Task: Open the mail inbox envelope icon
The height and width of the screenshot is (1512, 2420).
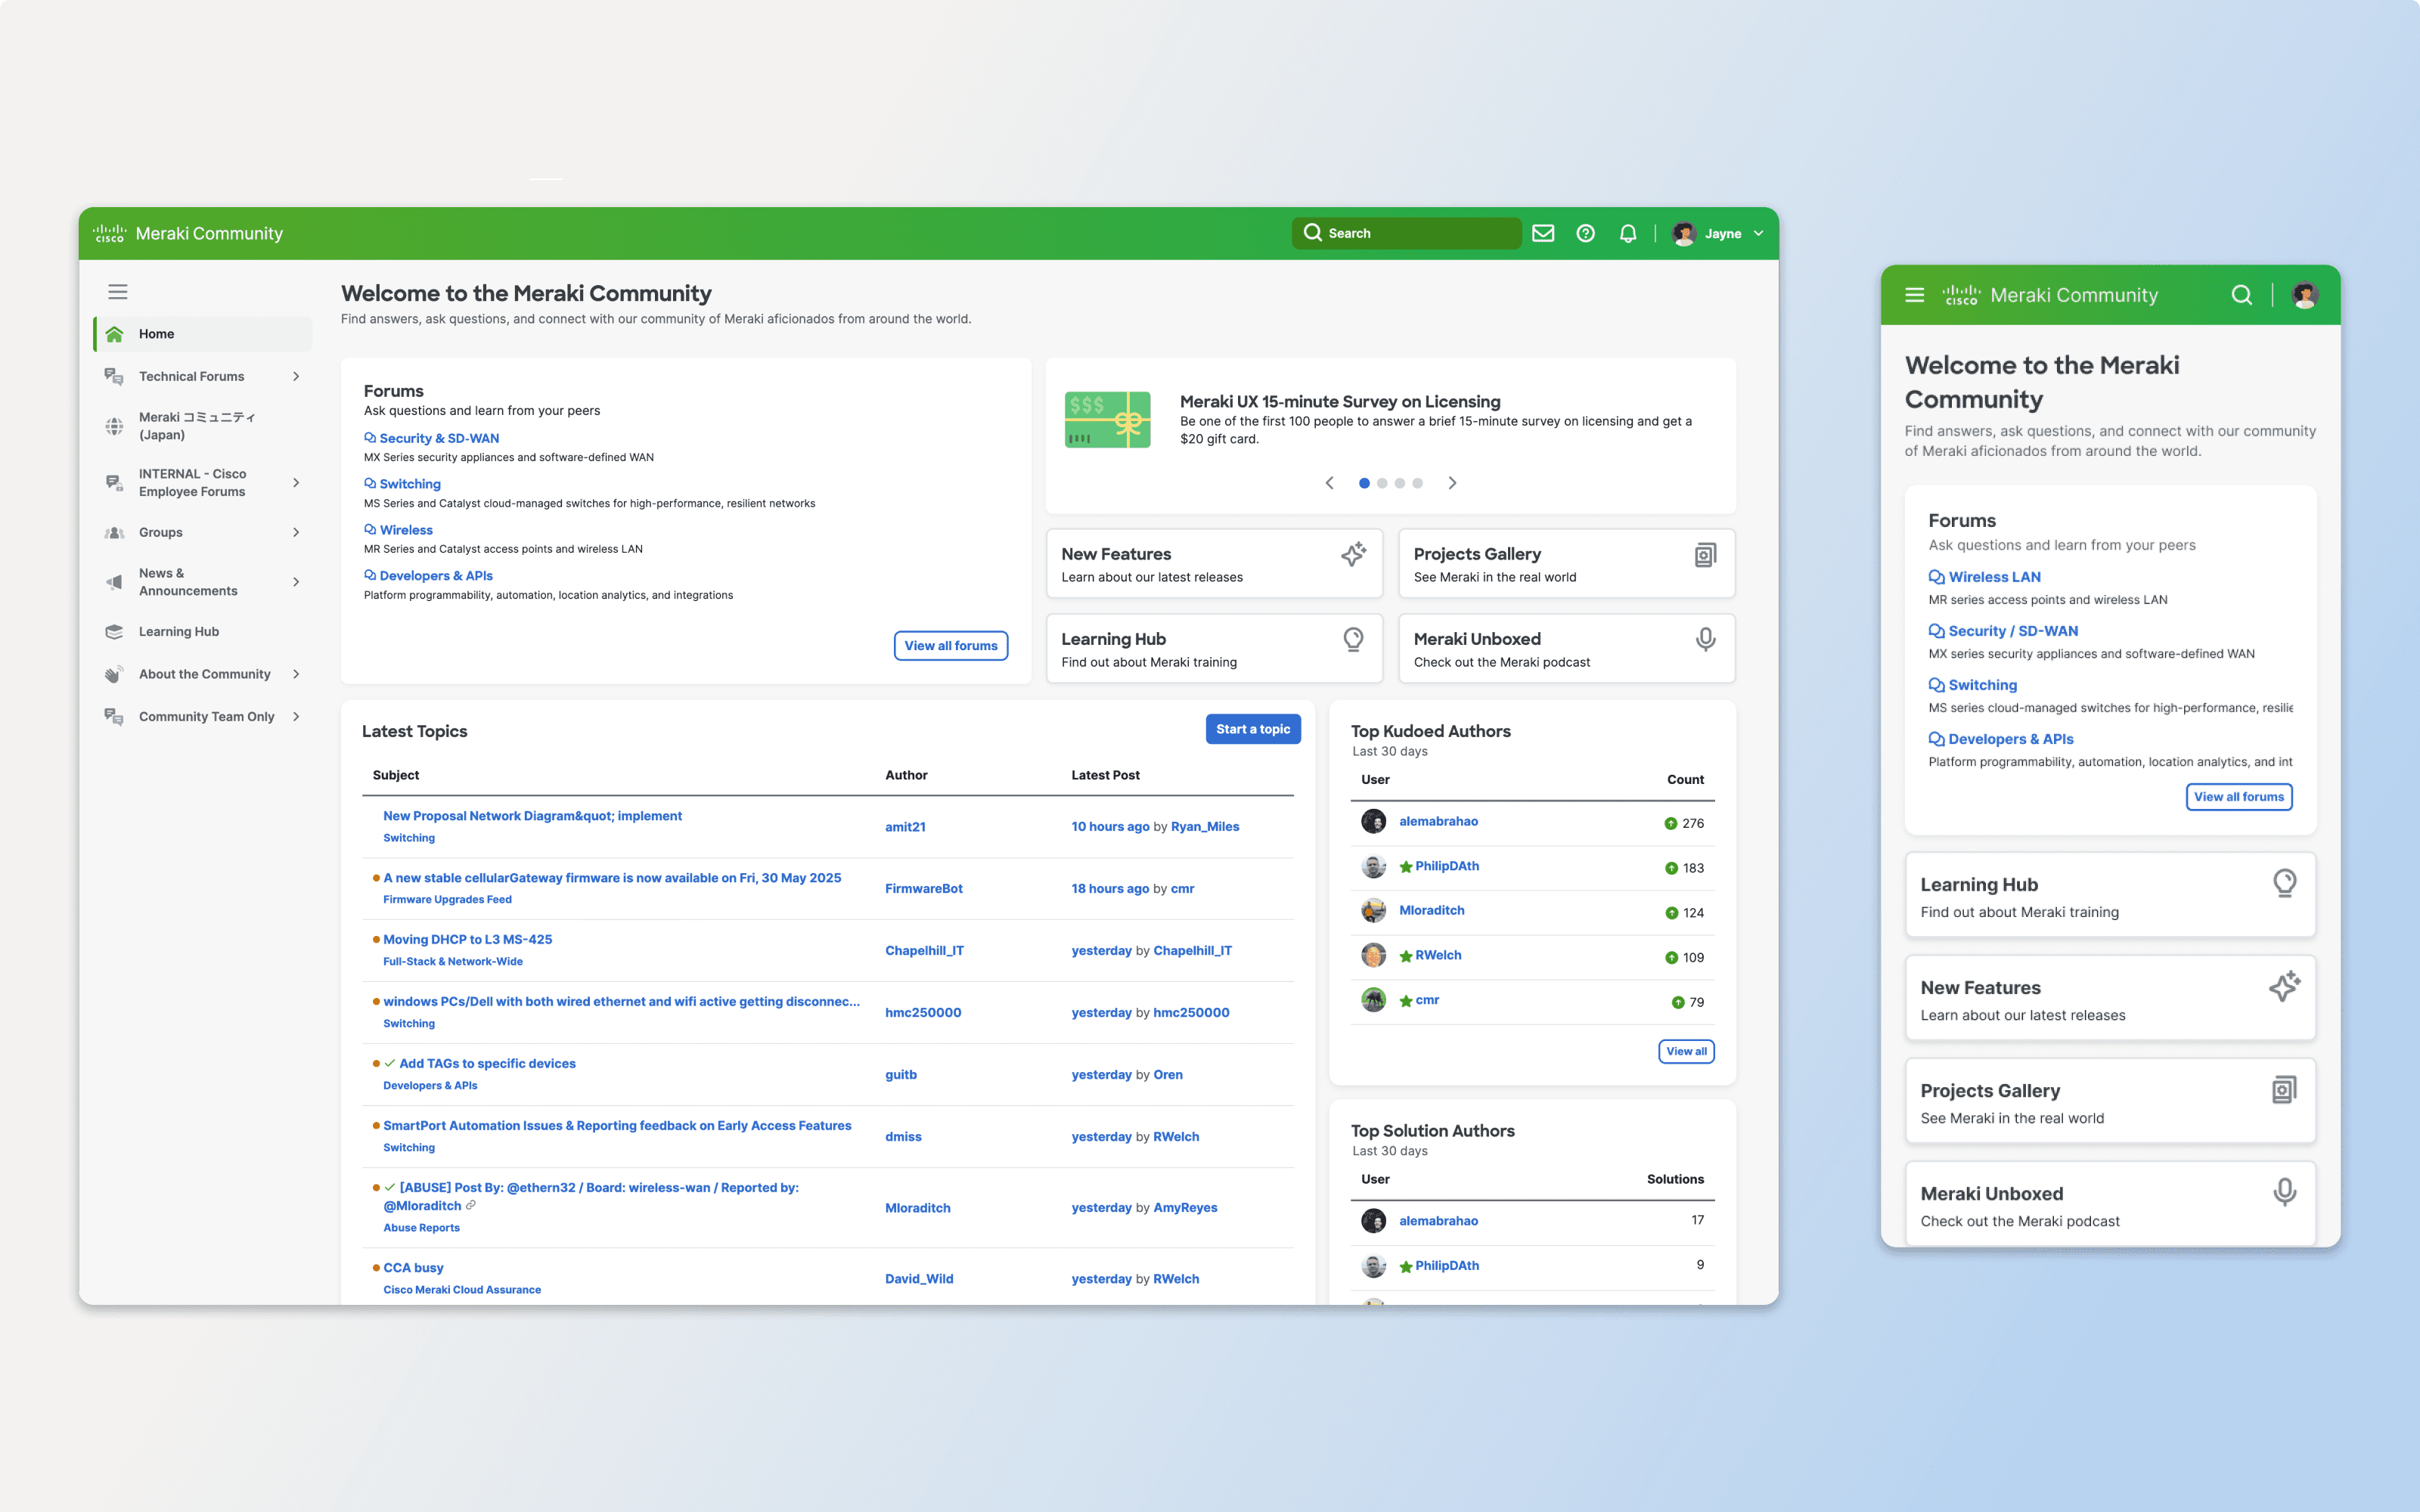Action: tap(1543, 233)
